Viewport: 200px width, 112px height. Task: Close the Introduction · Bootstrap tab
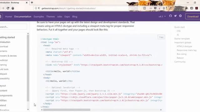coord(27,2)
